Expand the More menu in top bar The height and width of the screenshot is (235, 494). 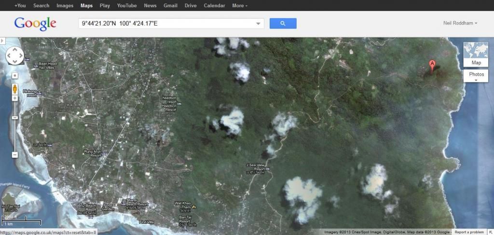(240, 5)
